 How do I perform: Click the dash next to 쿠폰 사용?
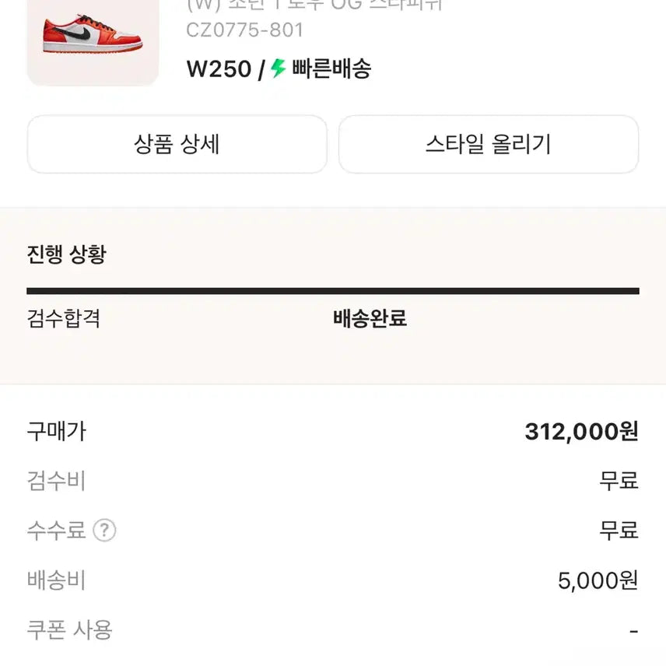pos(636,630)
